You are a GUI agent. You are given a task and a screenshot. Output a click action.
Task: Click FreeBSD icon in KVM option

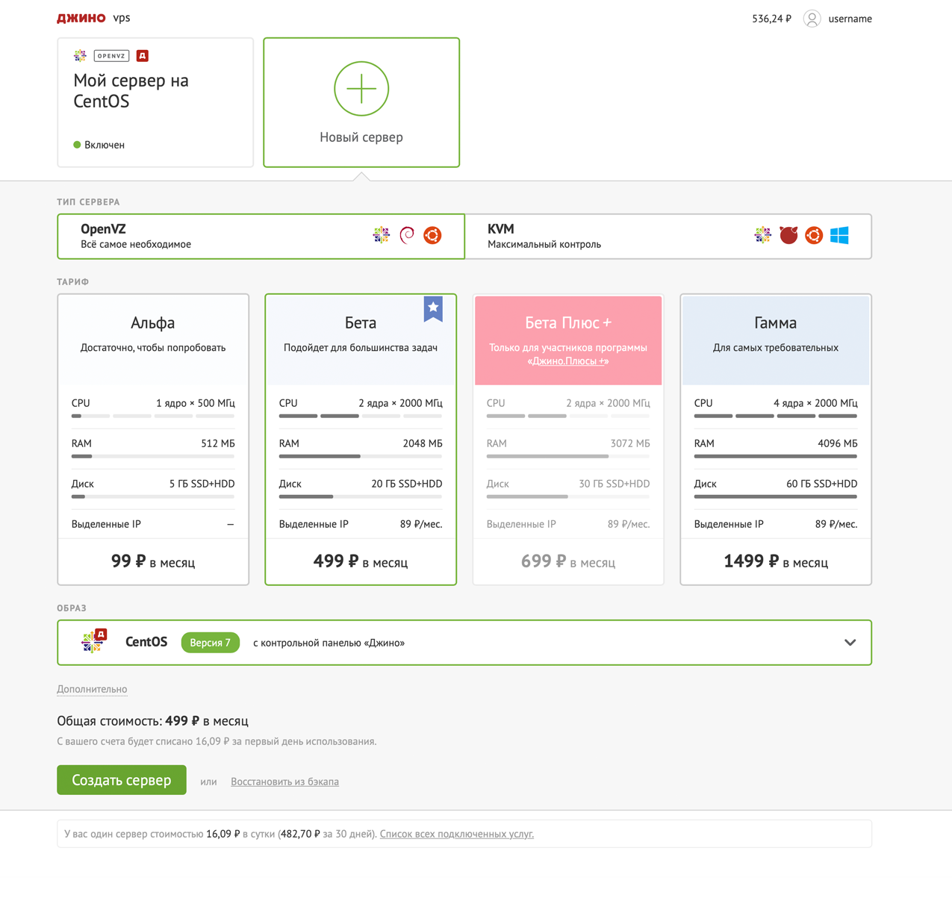coord(788,235)
